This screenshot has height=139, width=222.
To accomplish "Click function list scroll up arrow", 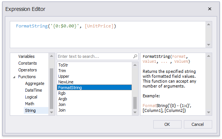I will click(x=135, y=65).
